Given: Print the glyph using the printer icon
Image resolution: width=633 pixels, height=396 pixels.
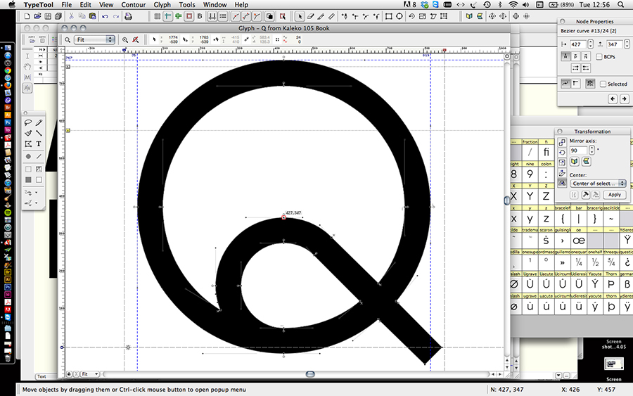Looking at the screenshot, I should point(128,16).
